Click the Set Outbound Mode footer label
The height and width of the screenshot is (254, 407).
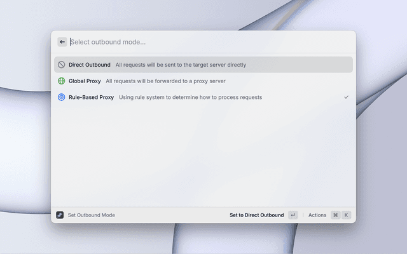[92, 215]
